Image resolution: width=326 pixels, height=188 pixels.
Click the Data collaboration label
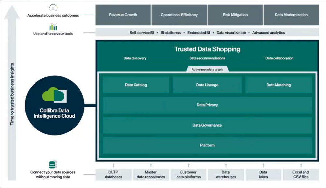tap(279, 58)
